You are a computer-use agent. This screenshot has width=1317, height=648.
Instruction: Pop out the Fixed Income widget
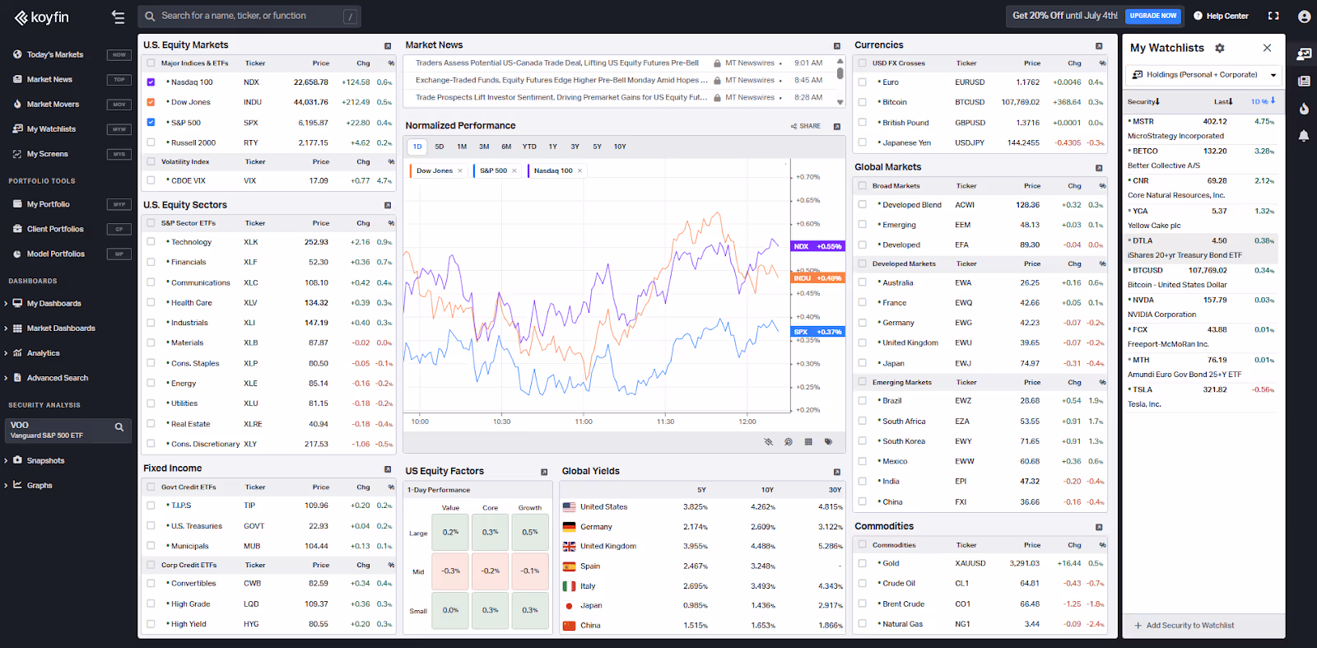point(388,469)
